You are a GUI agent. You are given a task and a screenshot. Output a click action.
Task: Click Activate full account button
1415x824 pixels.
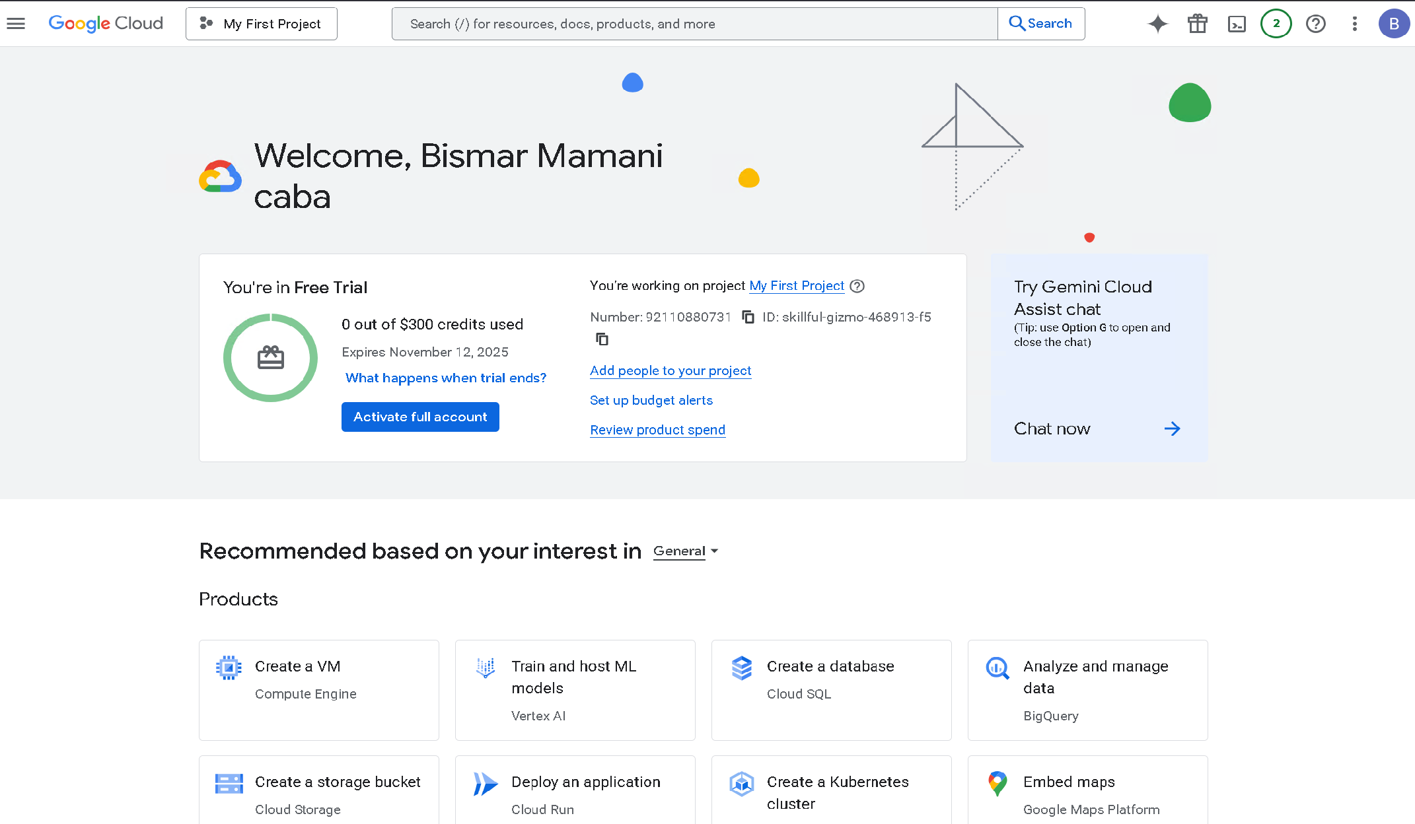click(420, 417)
